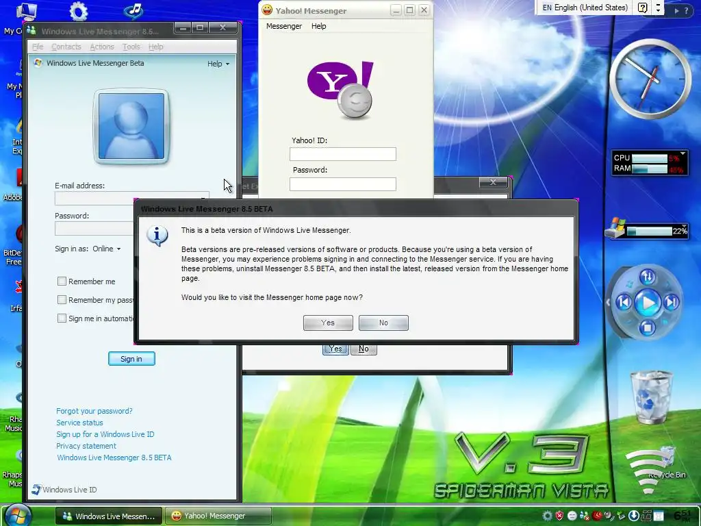This screenshot has height=526, width=701.
Task: Click the Windows Live Messenger title bar icon
Action: point(31,30)
